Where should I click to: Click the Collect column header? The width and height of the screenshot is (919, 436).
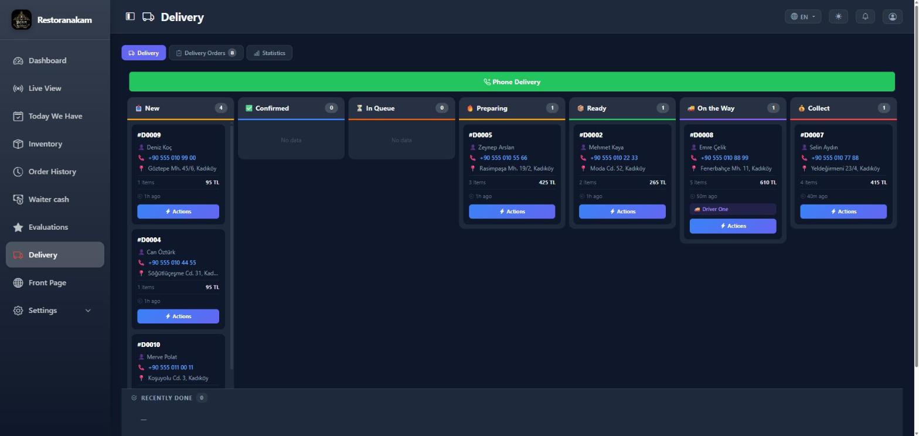click(x=843, y=108)
